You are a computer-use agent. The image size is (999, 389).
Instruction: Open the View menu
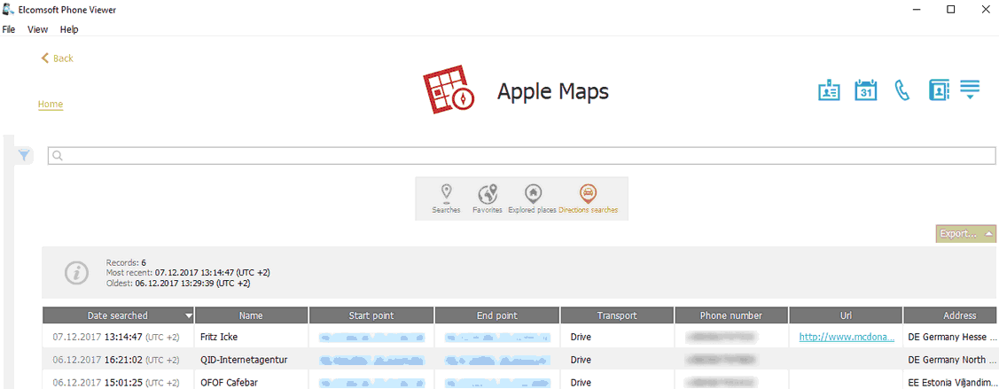pyautogui.click(x=37, y=29)
